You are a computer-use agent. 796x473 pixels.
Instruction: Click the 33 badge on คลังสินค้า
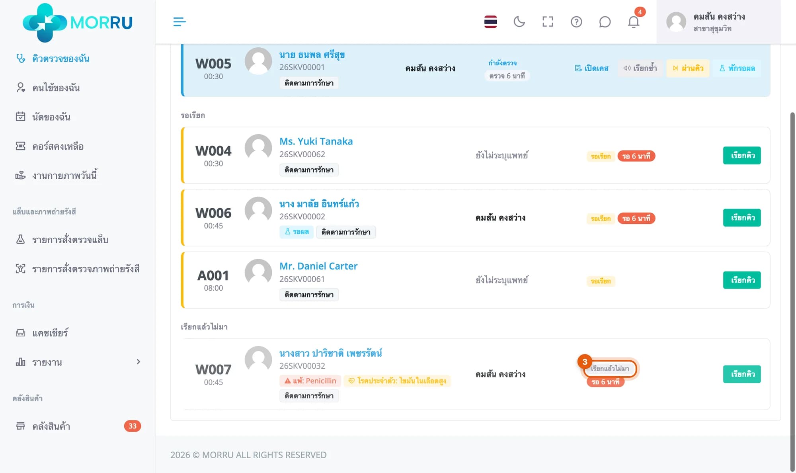point(133,426)
